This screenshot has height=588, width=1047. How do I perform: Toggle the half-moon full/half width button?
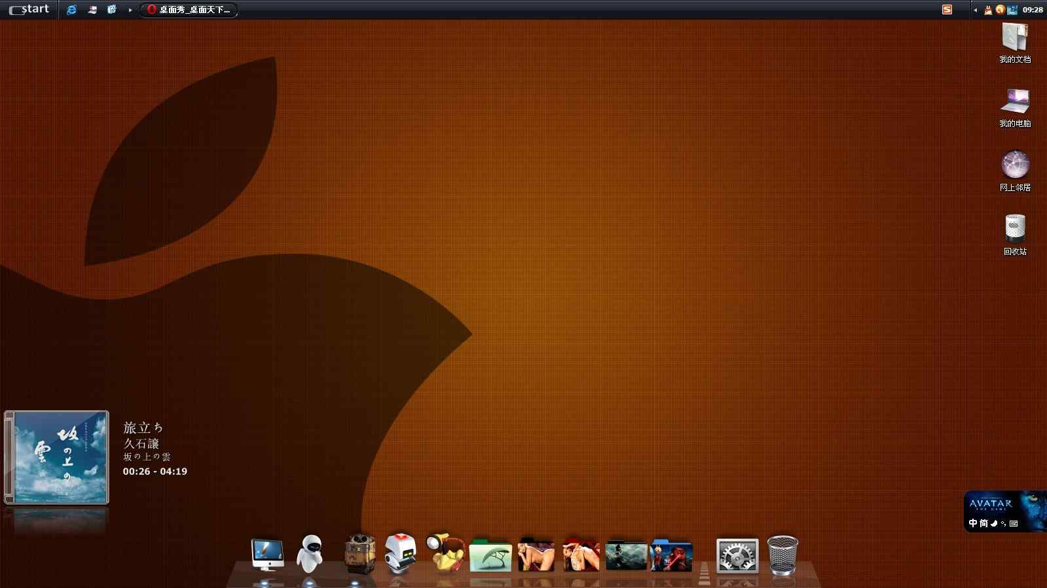[x=994, y=523]
